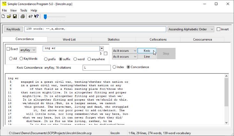Choose the Index radio option
The width and height of the screenshot is (234, 136).
coord(115,67)
